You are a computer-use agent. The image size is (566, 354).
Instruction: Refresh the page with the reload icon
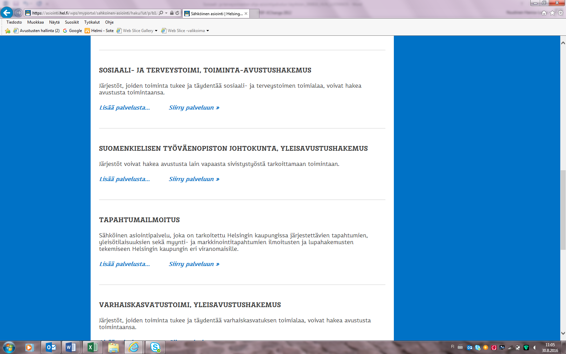177,13
